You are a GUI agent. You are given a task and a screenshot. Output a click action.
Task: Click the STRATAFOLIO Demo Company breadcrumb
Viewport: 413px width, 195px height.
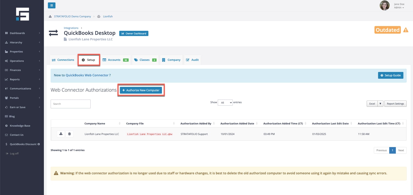[72, 16]
